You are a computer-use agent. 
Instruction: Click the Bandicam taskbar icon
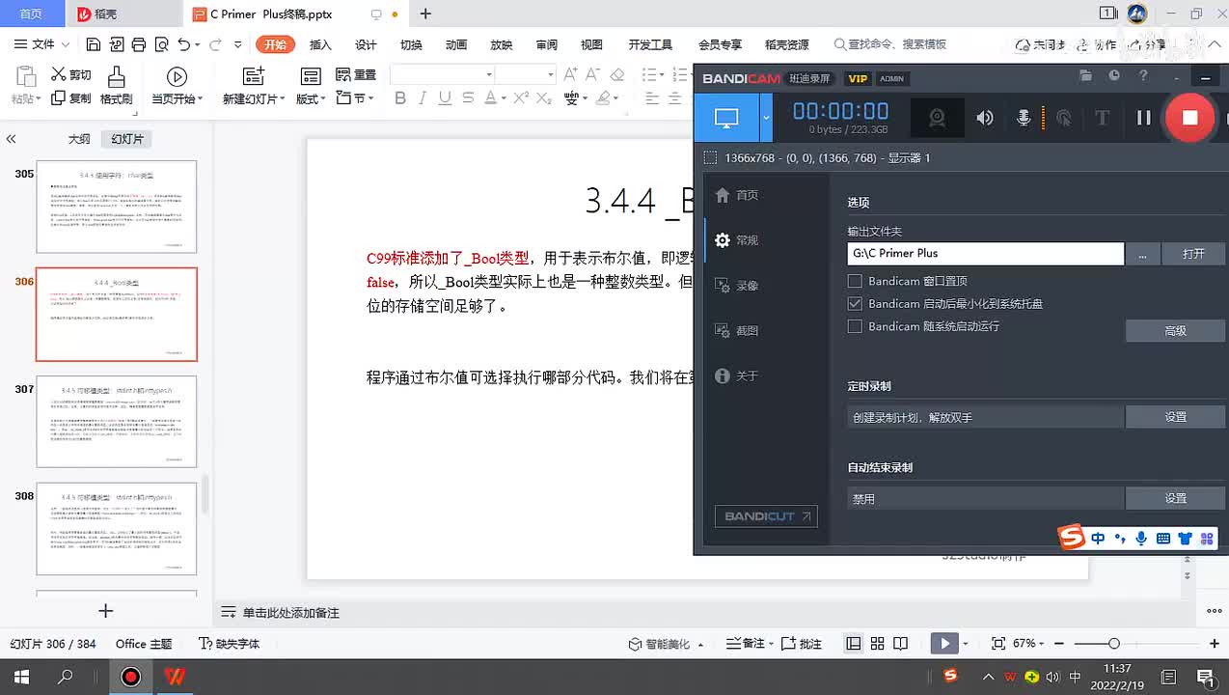tap(130, 677)
